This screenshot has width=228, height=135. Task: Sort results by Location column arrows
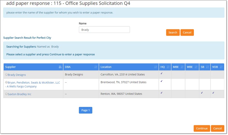tap(156, 67)
